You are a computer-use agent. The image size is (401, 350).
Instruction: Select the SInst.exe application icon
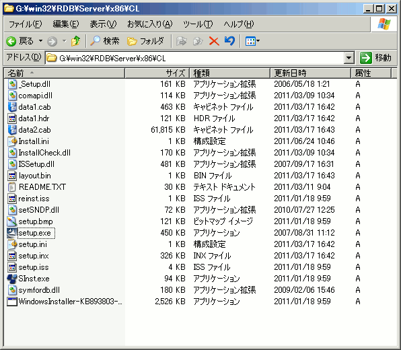pos(11,279)
